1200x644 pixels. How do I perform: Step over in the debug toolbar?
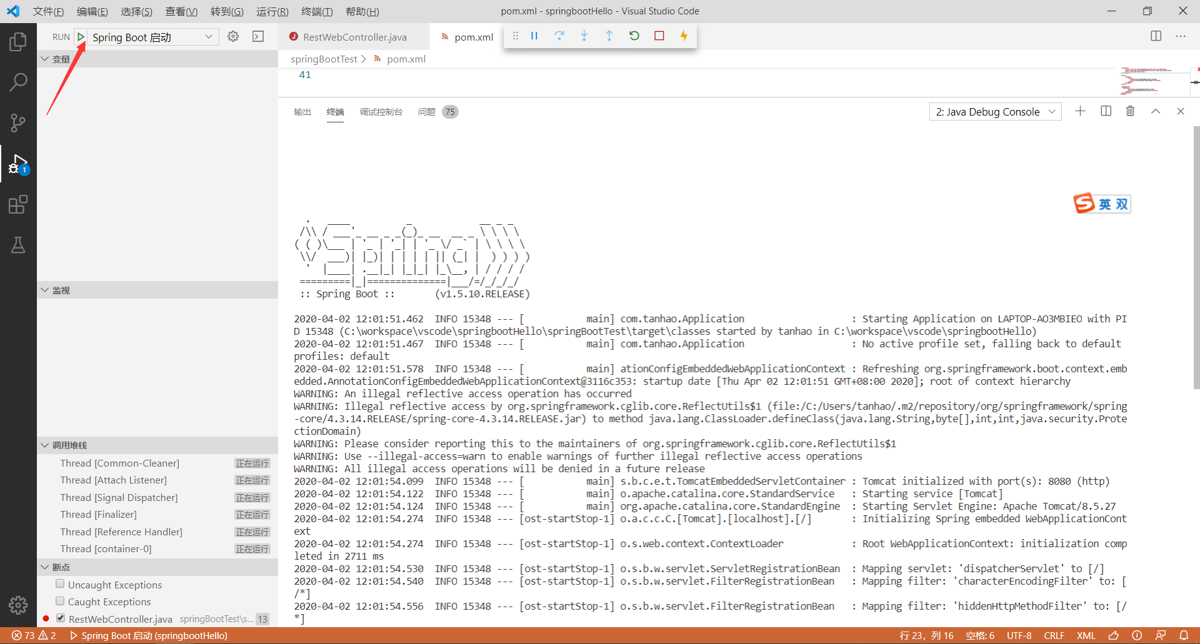(559, 36)
